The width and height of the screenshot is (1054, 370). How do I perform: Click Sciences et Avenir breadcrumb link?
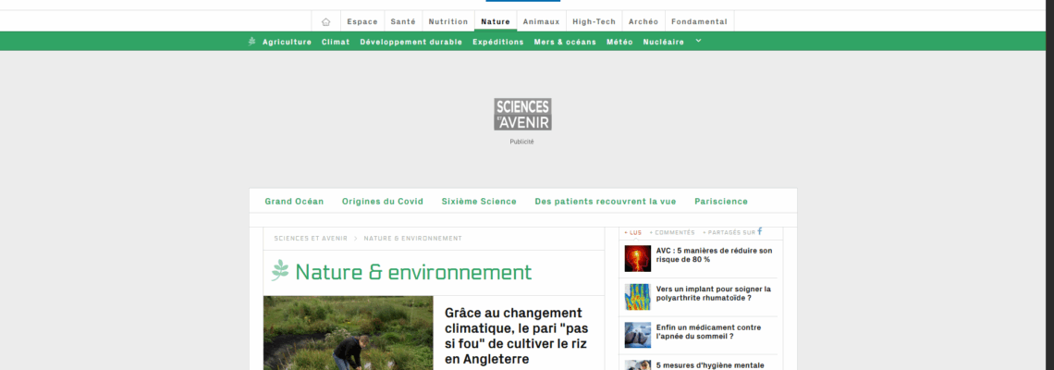(x=311, y=239)
